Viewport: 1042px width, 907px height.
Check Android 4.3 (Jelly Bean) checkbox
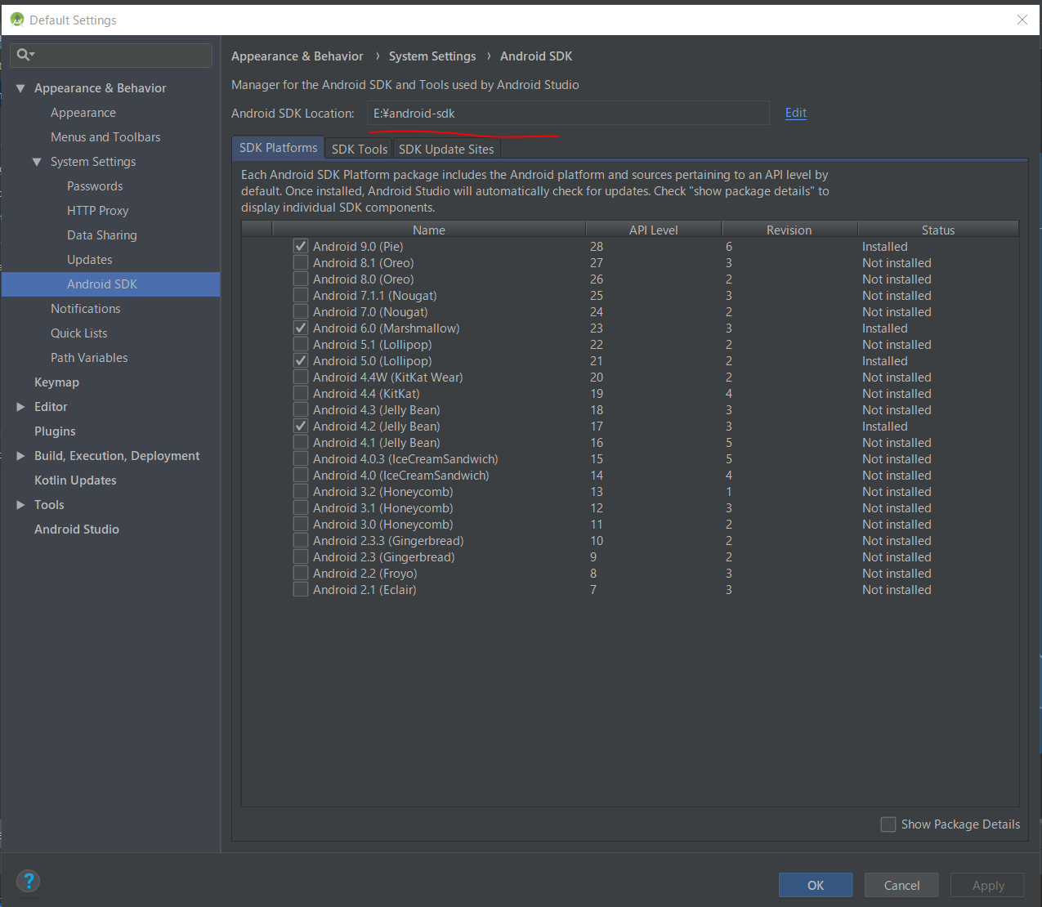point(301,410)
